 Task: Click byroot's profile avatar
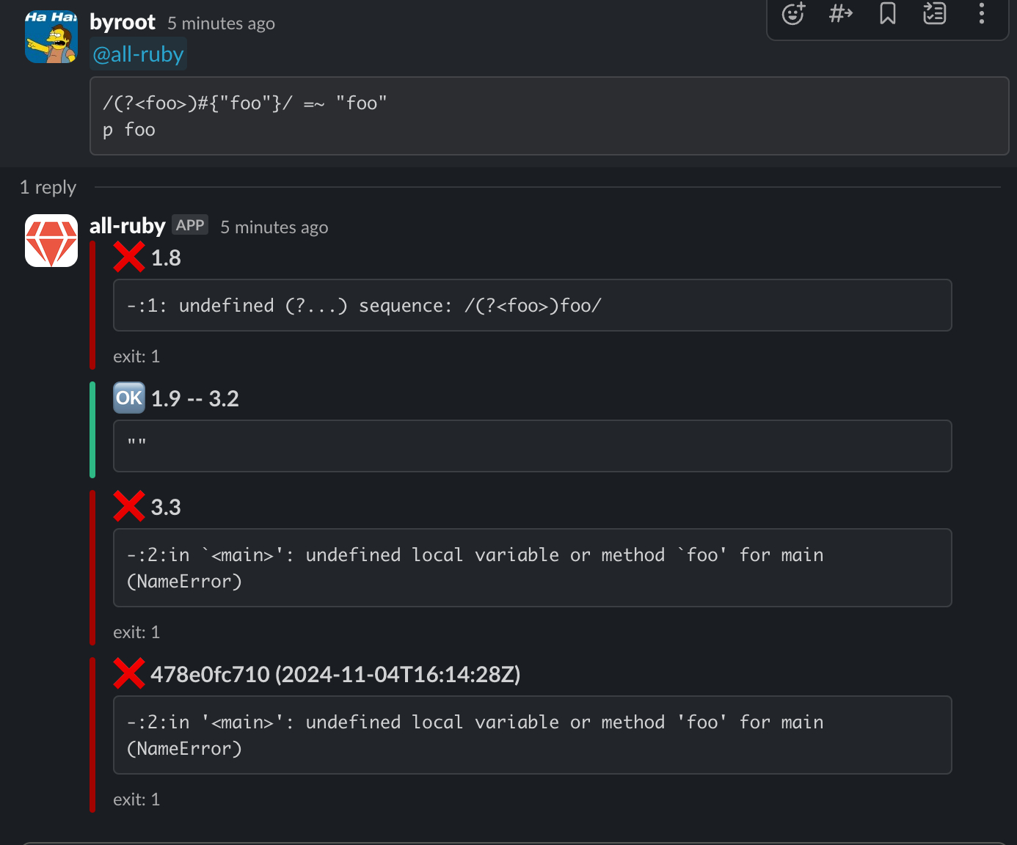51,37
